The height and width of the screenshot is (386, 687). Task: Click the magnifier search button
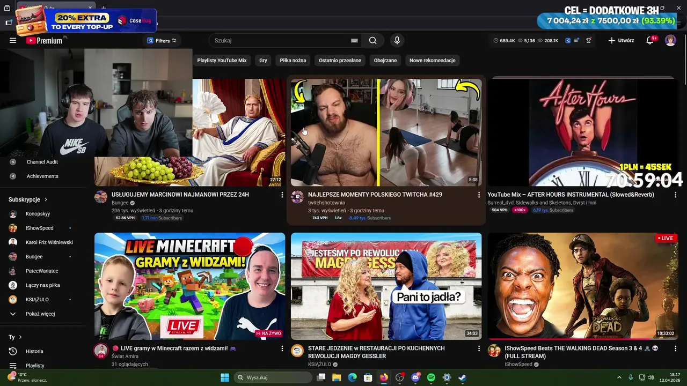(372, 40)
